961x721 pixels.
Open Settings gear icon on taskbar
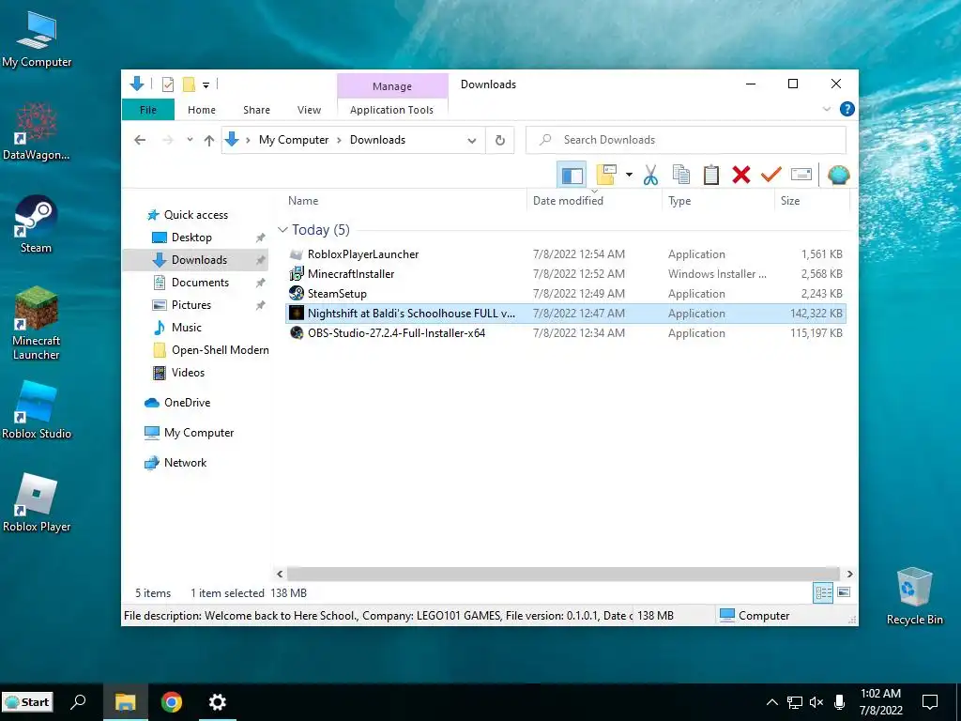pyautogui.click(x=217, y=702)
